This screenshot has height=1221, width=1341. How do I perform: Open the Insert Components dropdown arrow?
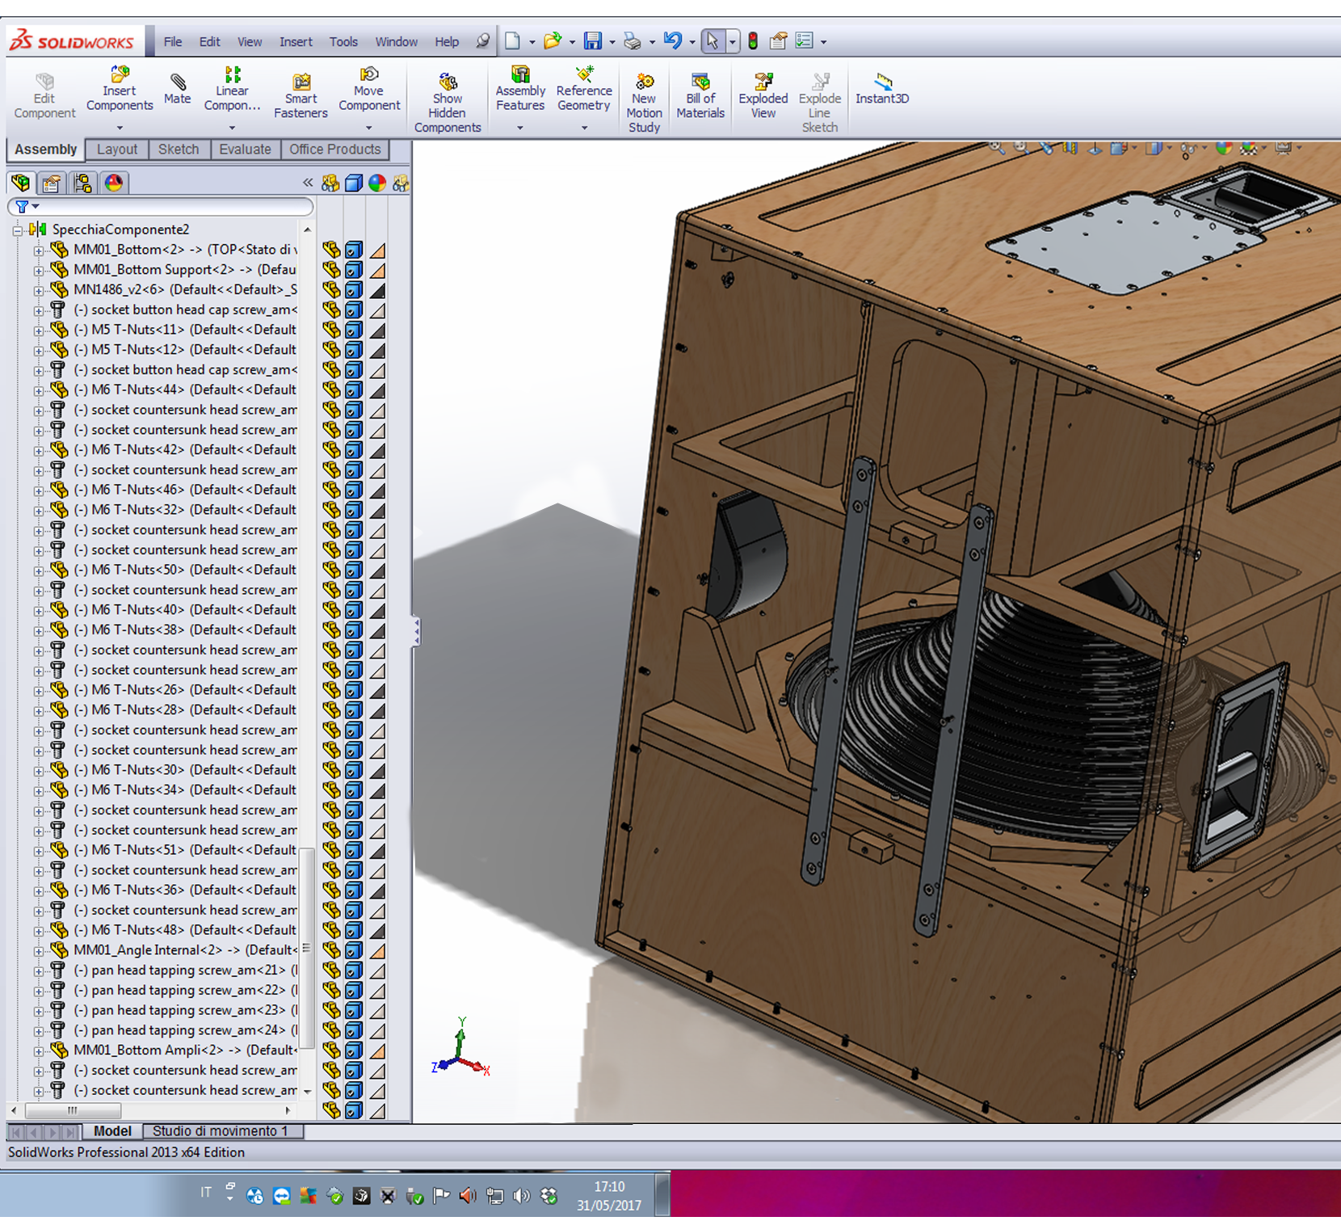(120, 128)
